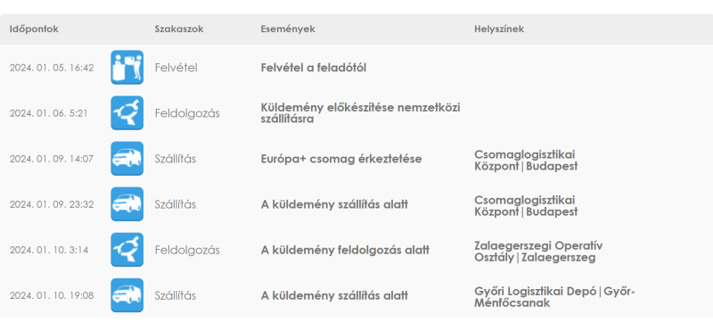Click the Feldolgozás icon at 3:14
Image resolution: width=713 pixels, height=331 pixels.
coord(127,250)
